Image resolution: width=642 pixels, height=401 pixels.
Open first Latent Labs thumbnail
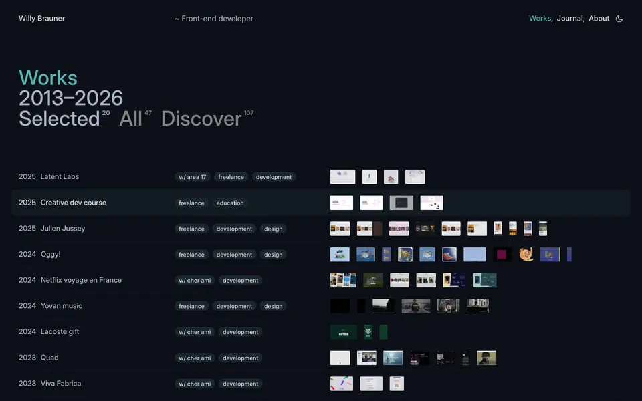pos(342,176)
